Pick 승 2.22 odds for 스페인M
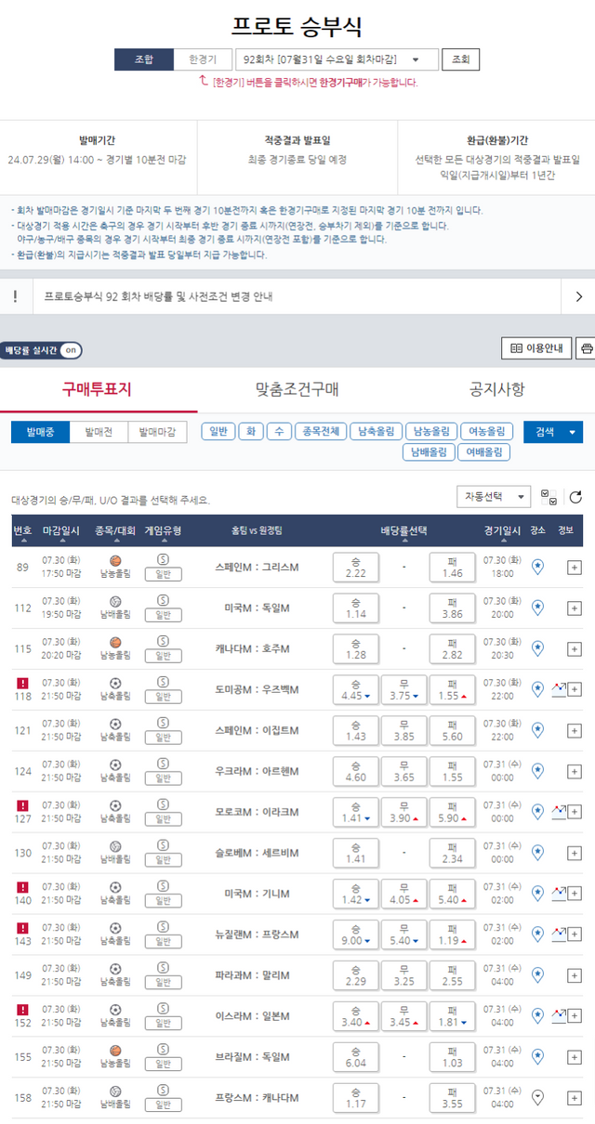Screen dimensions: 595x1124 [355, 567]
